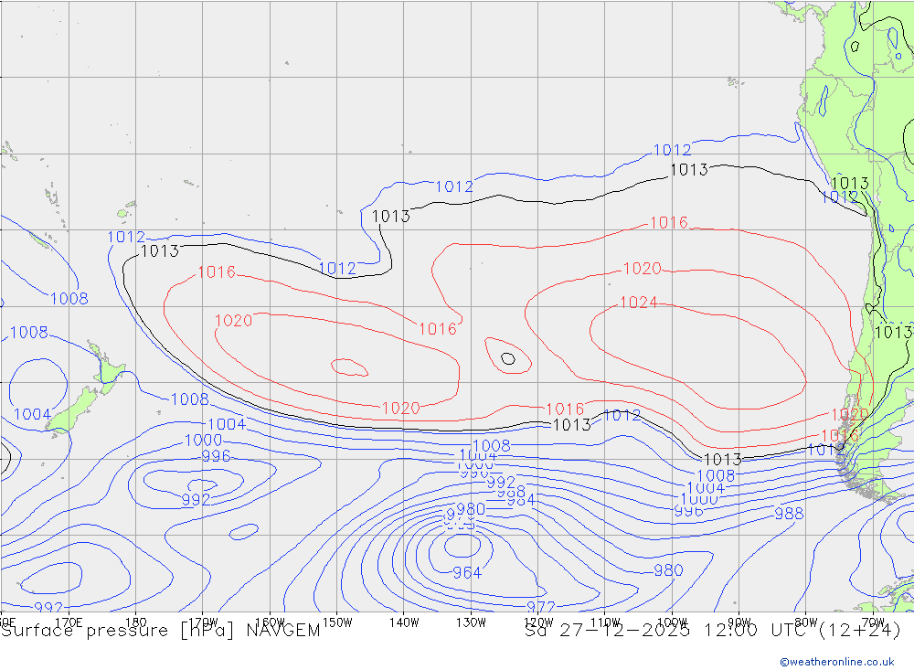Image resolution: width=914 pixels, height=670 pixels.
Task: Select the 110W longitude label
Action: tap(605, 622)
